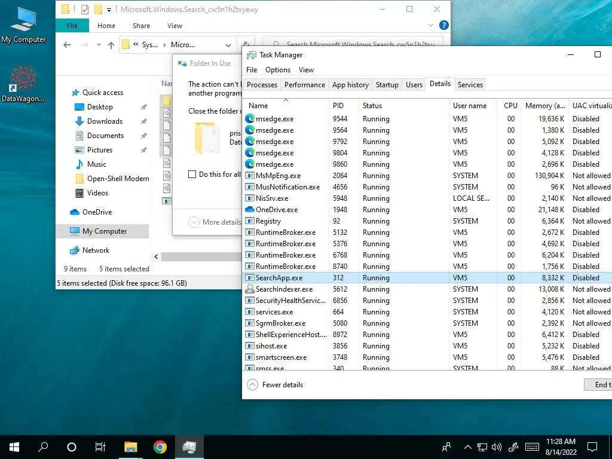Open the taskbar clock and date
612x459 pixels.
561,447
